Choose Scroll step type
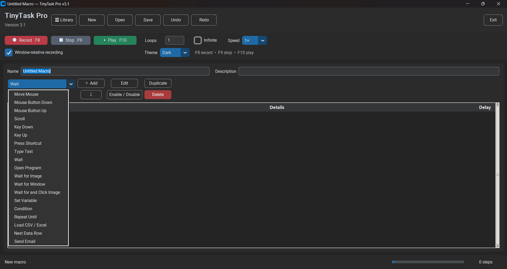This screenshot has height=269, width=507. point(39,119)
